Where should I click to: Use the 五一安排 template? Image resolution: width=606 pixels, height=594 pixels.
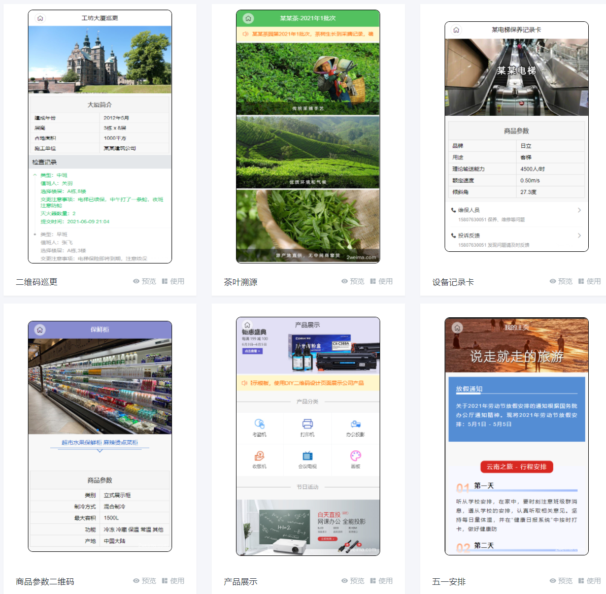point(589,581)
